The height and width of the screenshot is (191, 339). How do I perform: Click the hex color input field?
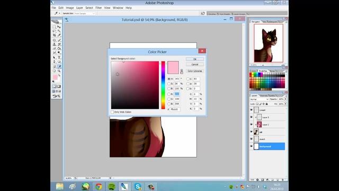(x=175, y=109)
